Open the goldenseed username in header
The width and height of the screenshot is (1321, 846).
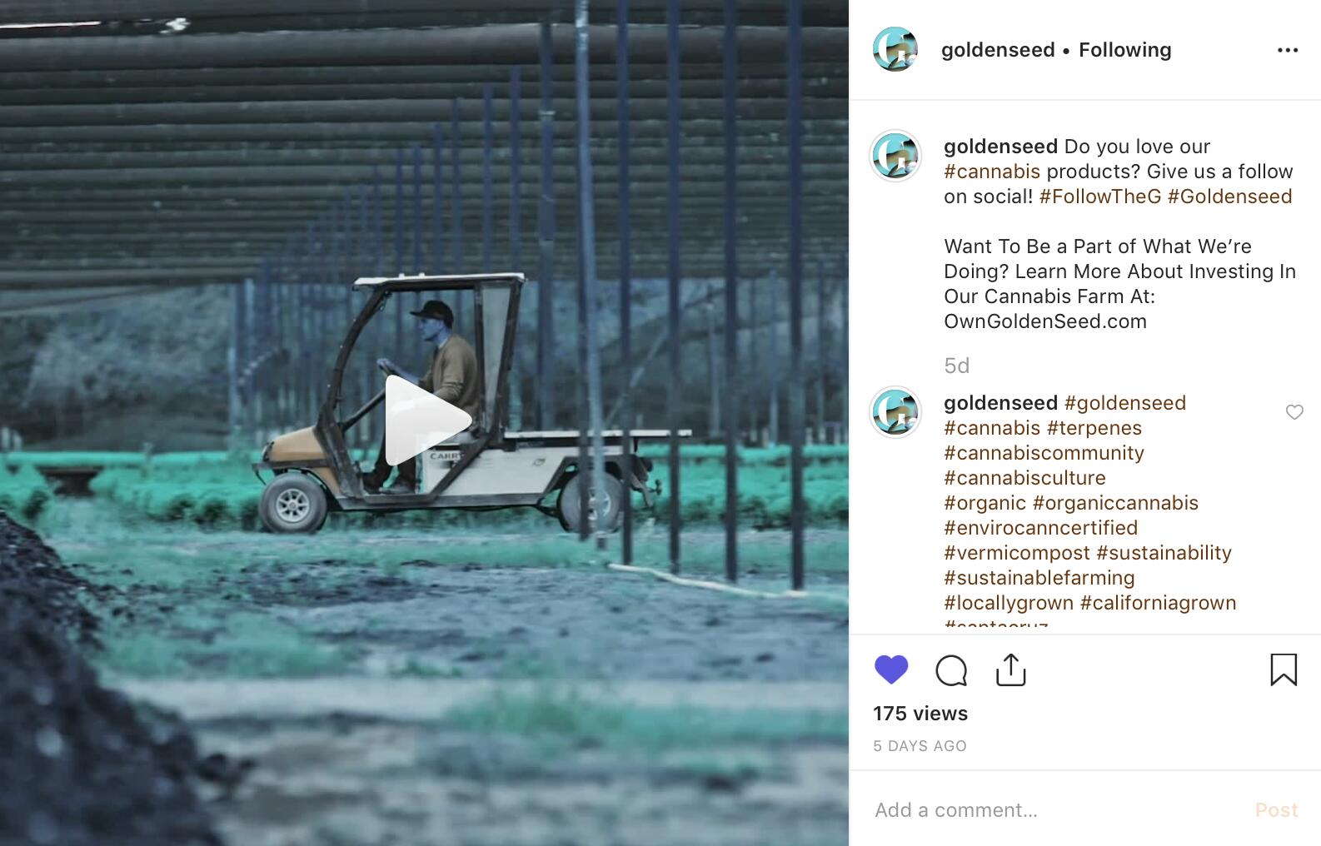tap(998, 50)
